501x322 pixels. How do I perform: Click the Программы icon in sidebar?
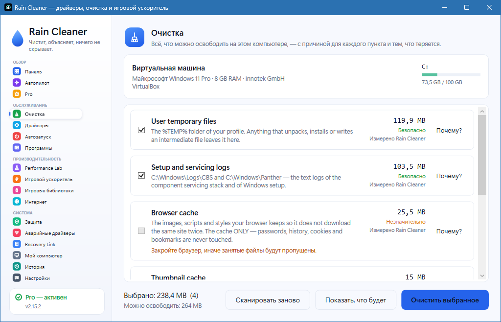coord(17,148)
